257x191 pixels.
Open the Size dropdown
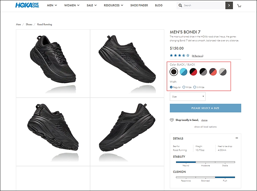(x=187, y=96)
